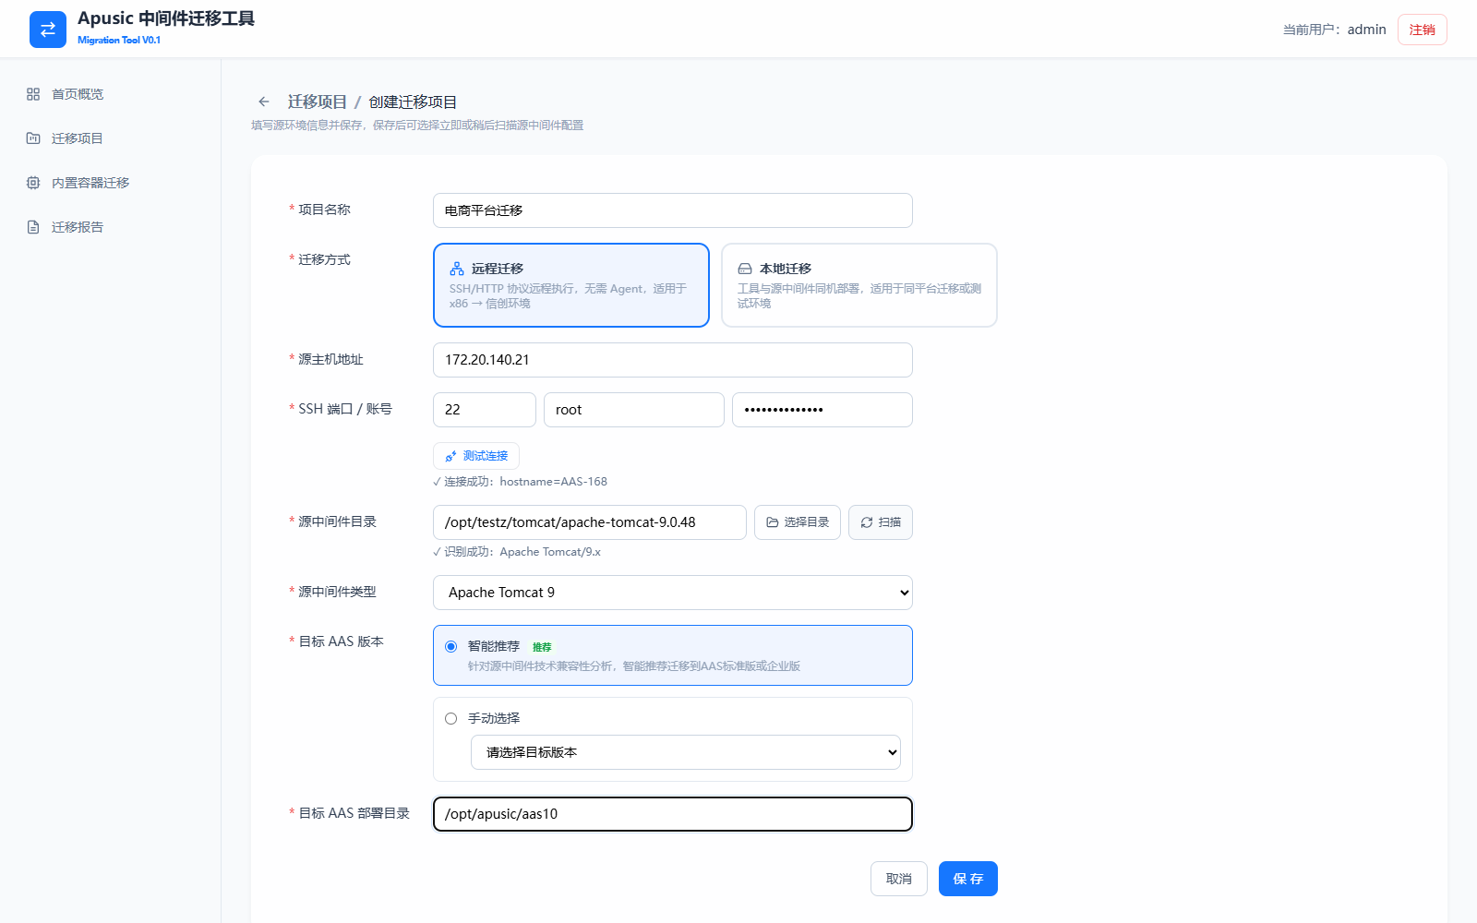
Task: Click the 保存 button
Action: (968, 879)
